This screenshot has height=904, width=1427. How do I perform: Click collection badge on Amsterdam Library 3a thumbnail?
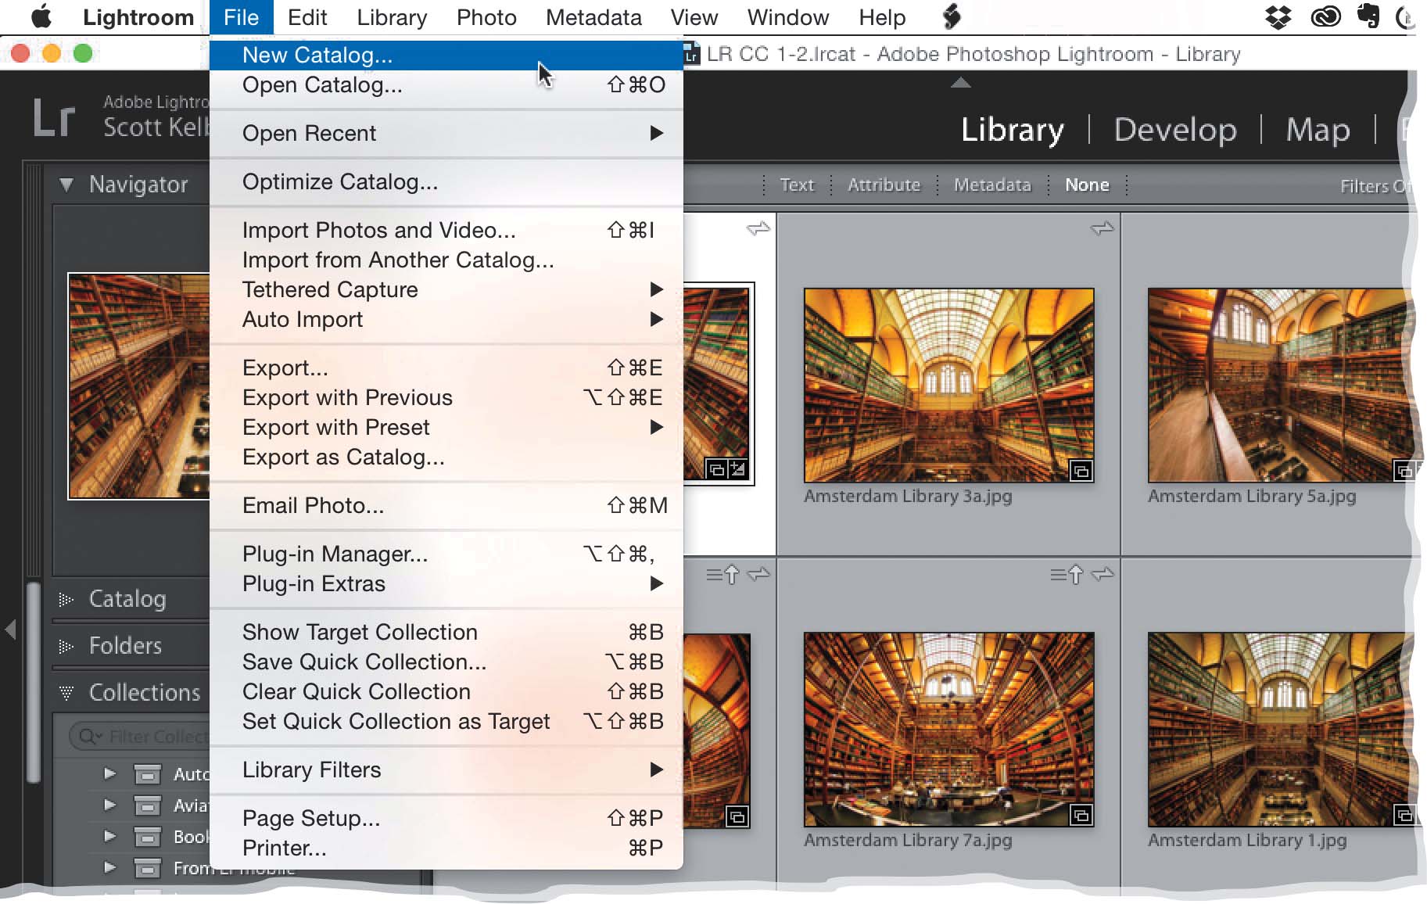tap(1081, 471)
